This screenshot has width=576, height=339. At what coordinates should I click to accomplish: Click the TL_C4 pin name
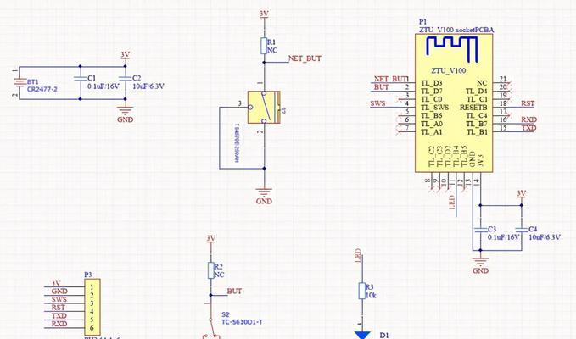point(477,116)
